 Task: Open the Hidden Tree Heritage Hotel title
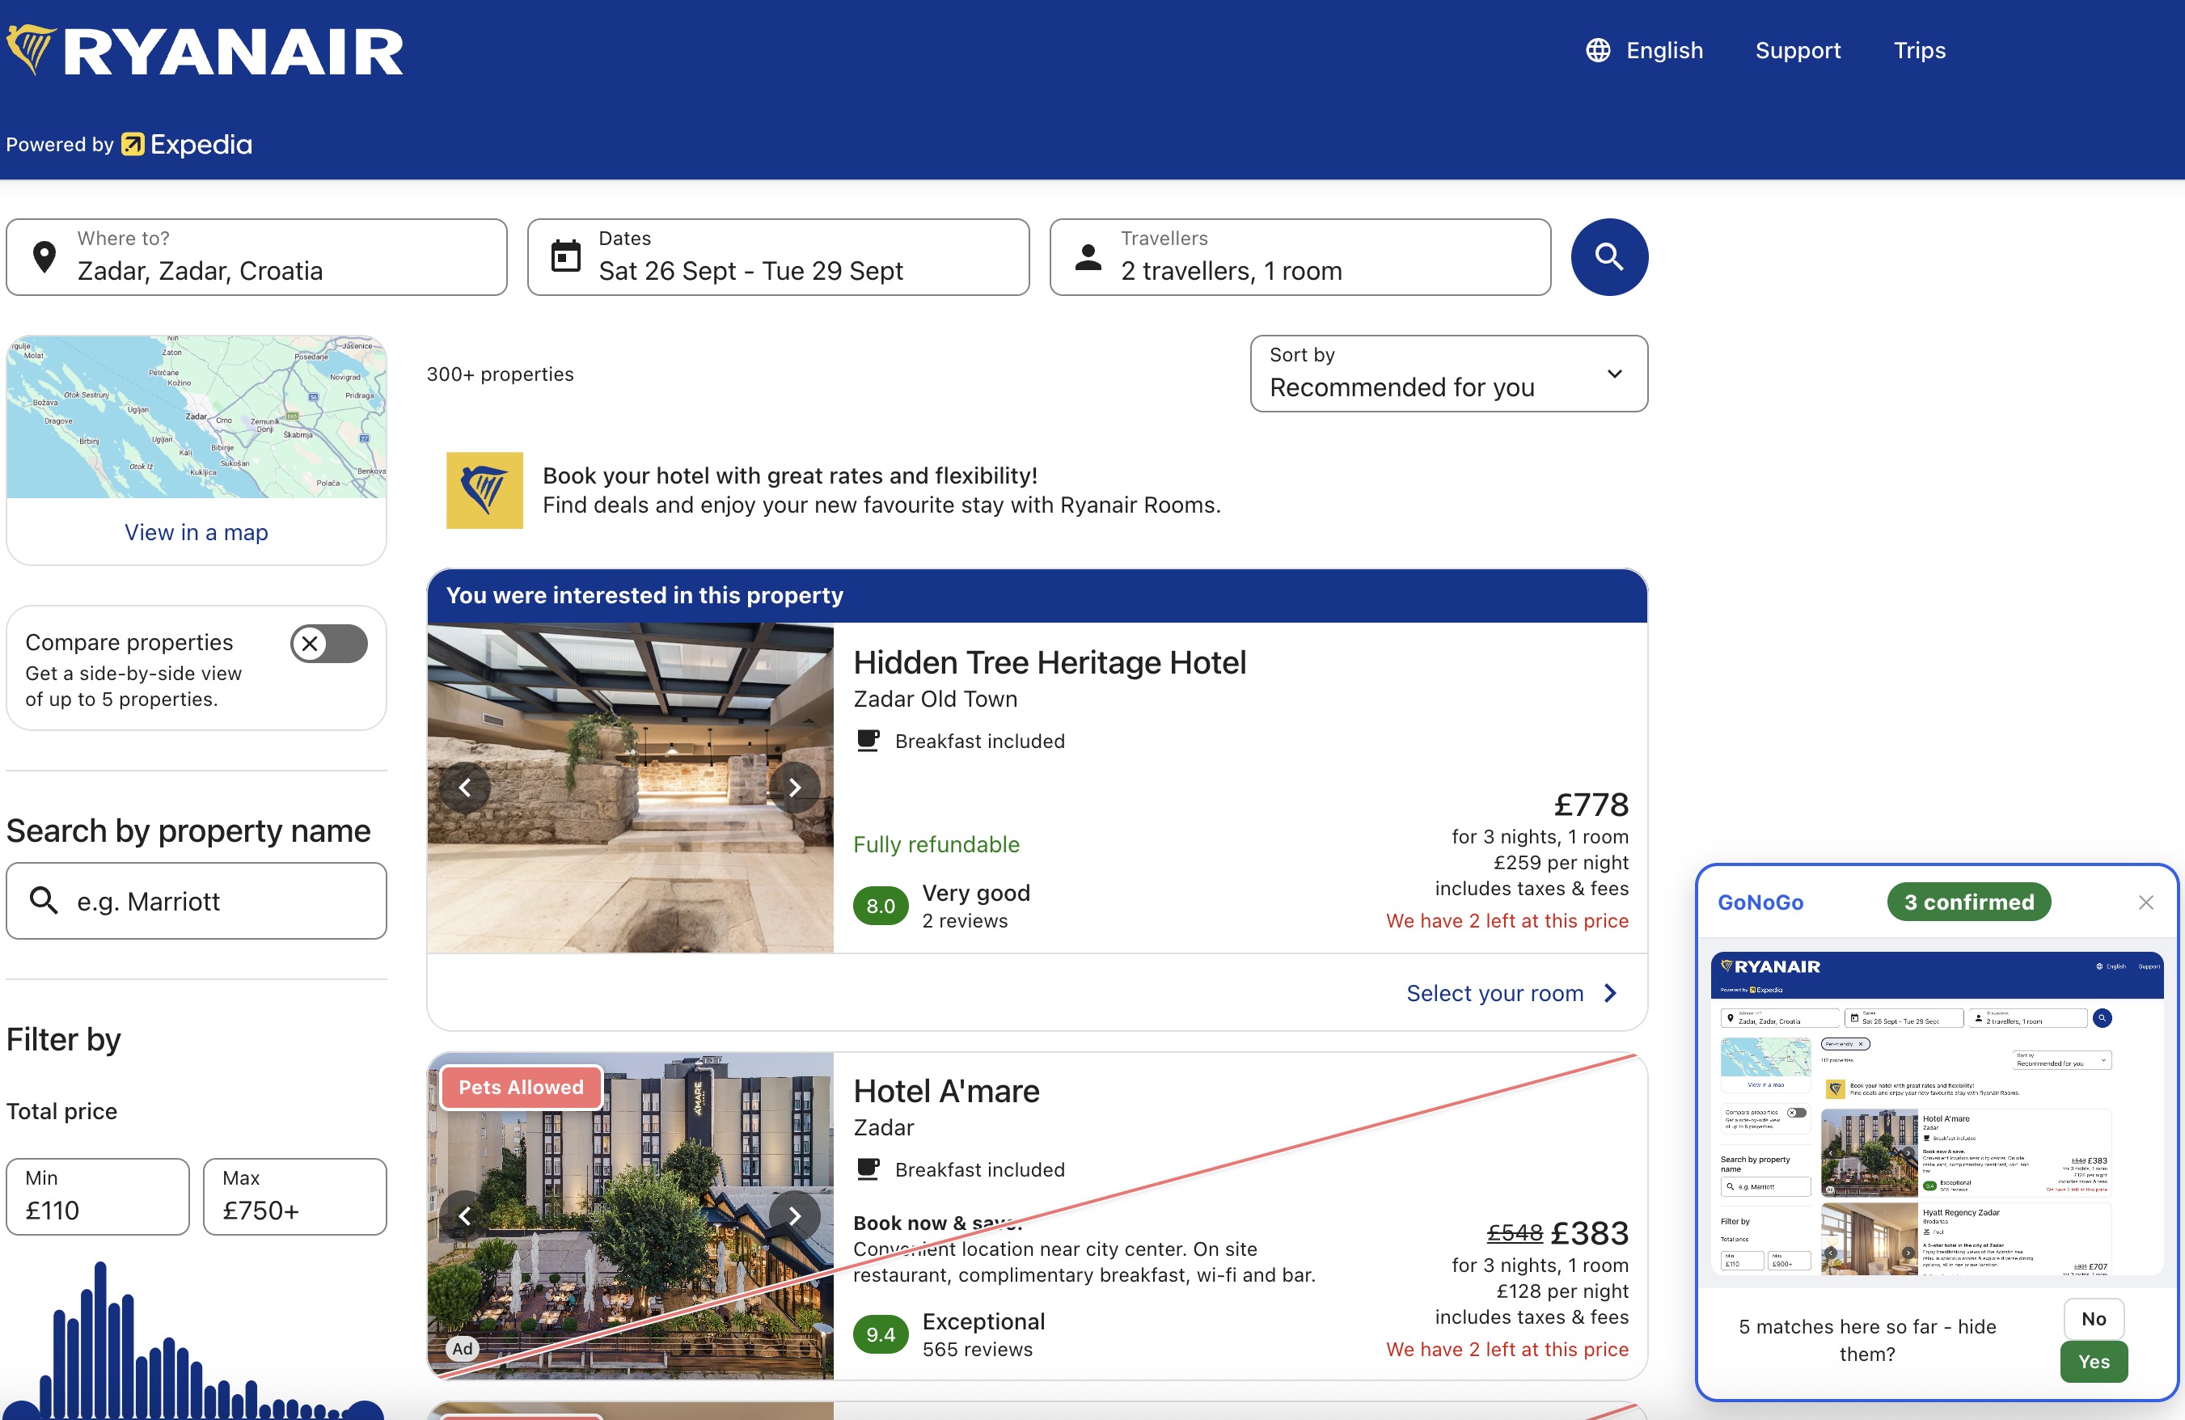point(1050,663)
